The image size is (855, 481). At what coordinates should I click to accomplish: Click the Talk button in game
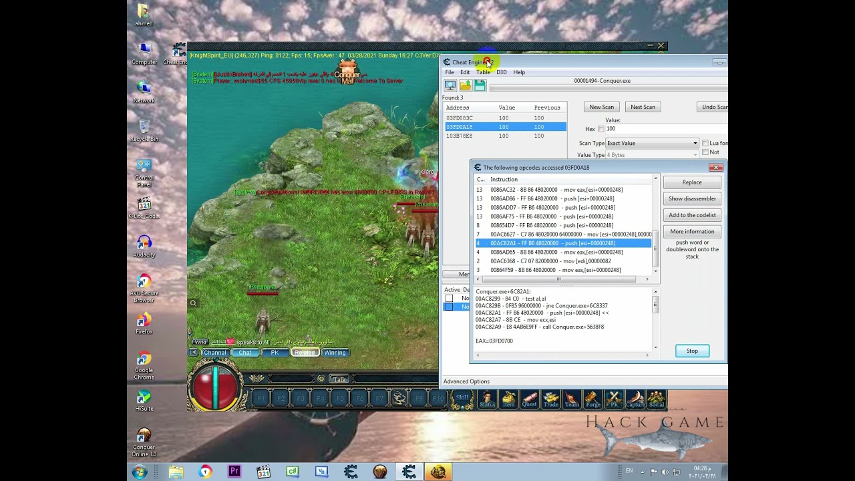(339, 379)
